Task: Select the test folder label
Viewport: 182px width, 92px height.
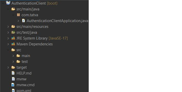Action: (x=25, y=62)
